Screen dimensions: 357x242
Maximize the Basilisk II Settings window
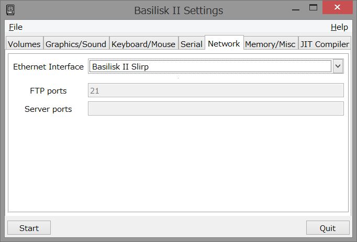pos(313,8)
